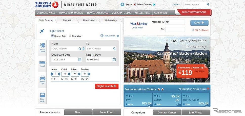Open the Hotel sidebar icon

click(x=42, y=64)
